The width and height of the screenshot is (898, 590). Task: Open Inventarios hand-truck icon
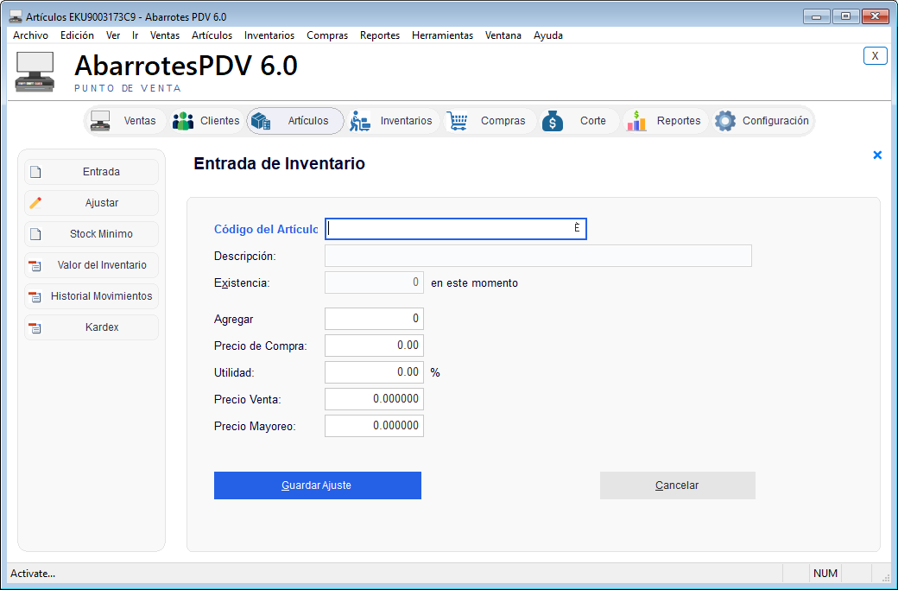(360, 121)
